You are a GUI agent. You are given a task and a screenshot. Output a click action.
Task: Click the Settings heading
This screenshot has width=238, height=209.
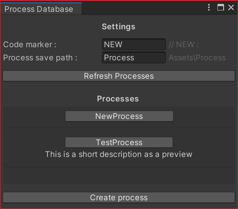pos(118,27)
